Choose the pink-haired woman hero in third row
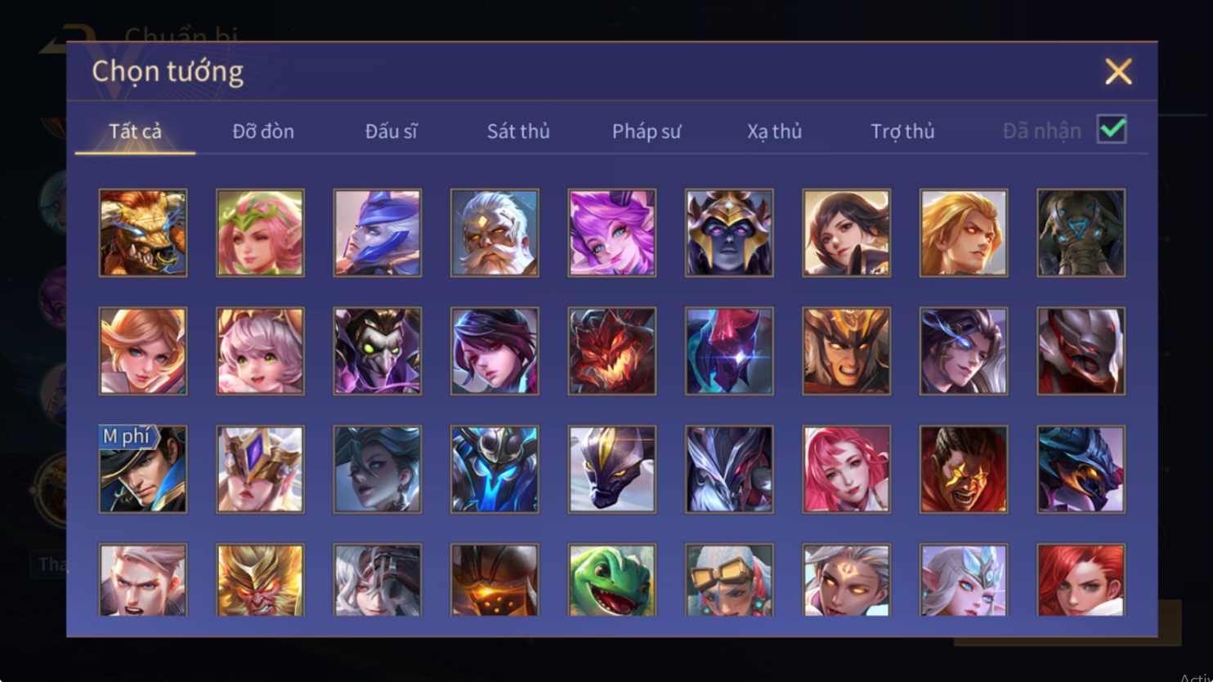The width and height of the screenshot is (1213, 682). point(847,470)
